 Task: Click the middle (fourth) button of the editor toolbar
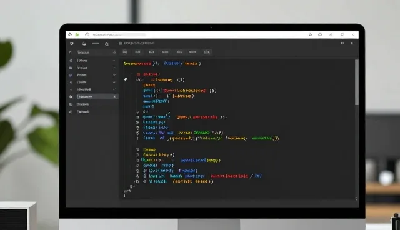pyautogui.click(x=165, y=52)
